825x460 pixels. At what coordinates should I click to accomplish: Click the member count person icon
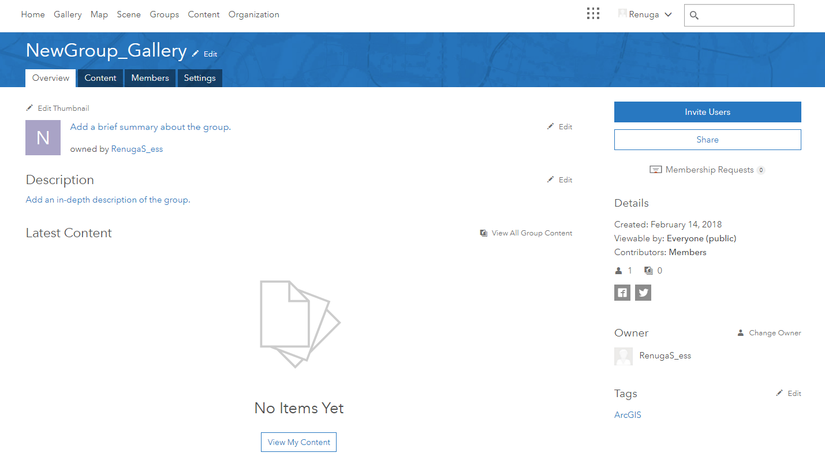pyautogui.click(x=618, y=270)
